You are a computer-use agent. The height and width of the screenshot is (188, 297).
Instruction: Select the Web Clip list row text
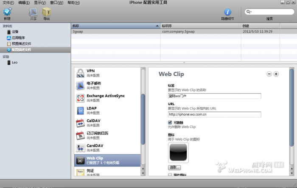(95, 158)
